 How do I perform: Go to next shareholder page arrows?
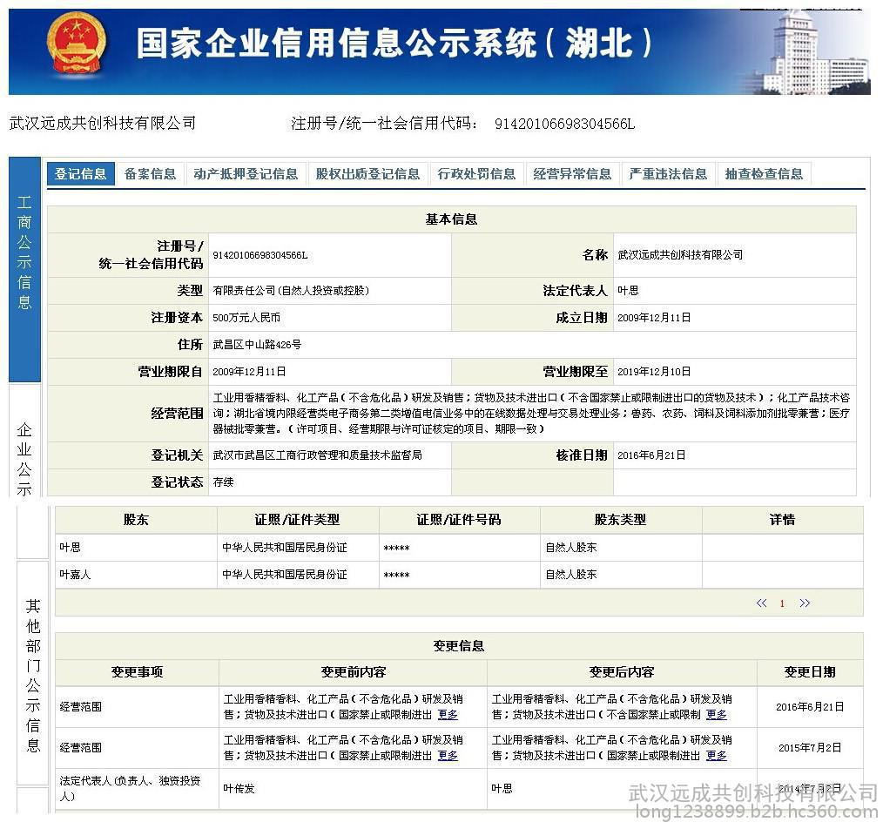(804, 603)
